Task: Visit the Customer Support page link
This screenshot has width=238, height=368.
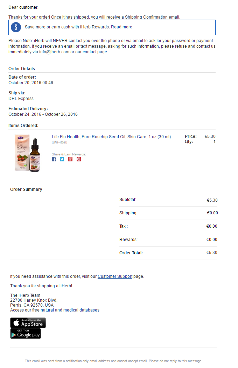Action: pyautogui.click(x=115, y=276)
